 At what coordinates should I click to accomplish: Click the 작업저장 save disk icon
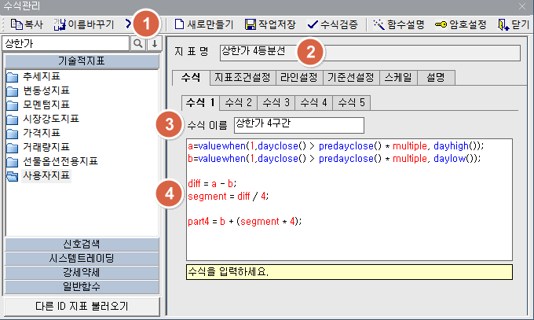pyautogui.click(x=251, y=24)
